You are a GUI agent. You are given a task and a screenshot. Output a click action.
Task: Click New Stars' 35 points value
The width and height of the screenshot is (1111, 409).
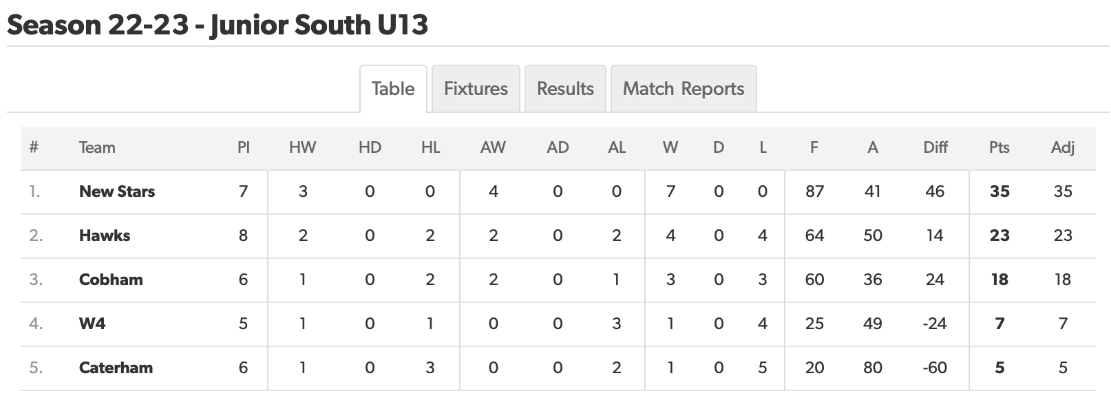click(999, 191)
